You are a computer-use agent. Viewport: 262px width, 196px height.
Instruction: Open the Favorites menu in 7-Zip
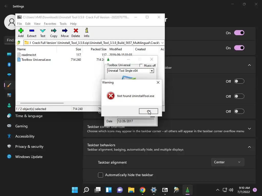click(x=50, y=24)
